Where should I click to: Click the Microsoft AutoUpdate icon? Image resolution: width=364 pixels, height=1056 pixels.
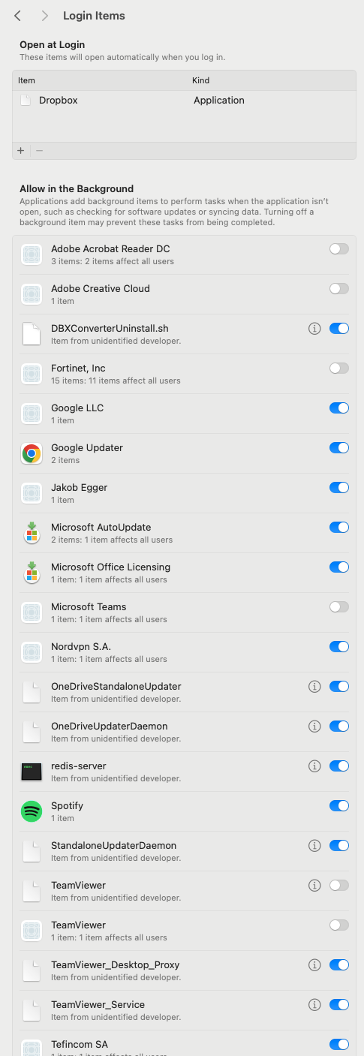coord(32,533)
